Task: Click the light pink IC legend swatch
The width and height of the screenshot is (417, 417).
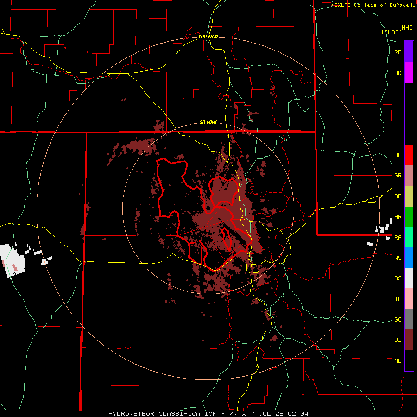Action: pos(409,299)
